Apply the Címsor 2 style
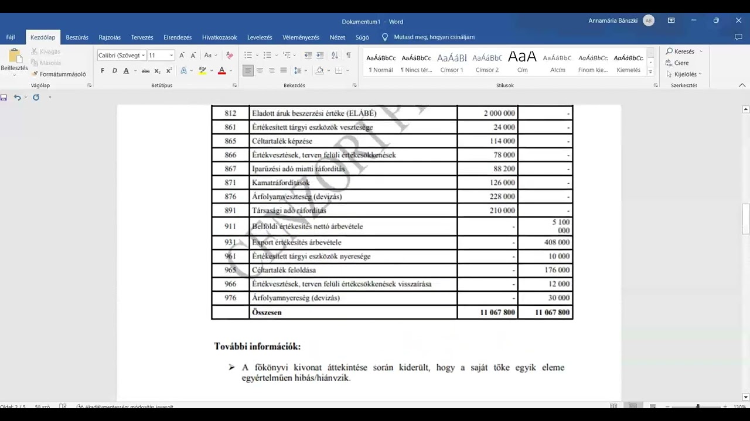The width and height of the screenshot is (750, 421). (487, 63)
